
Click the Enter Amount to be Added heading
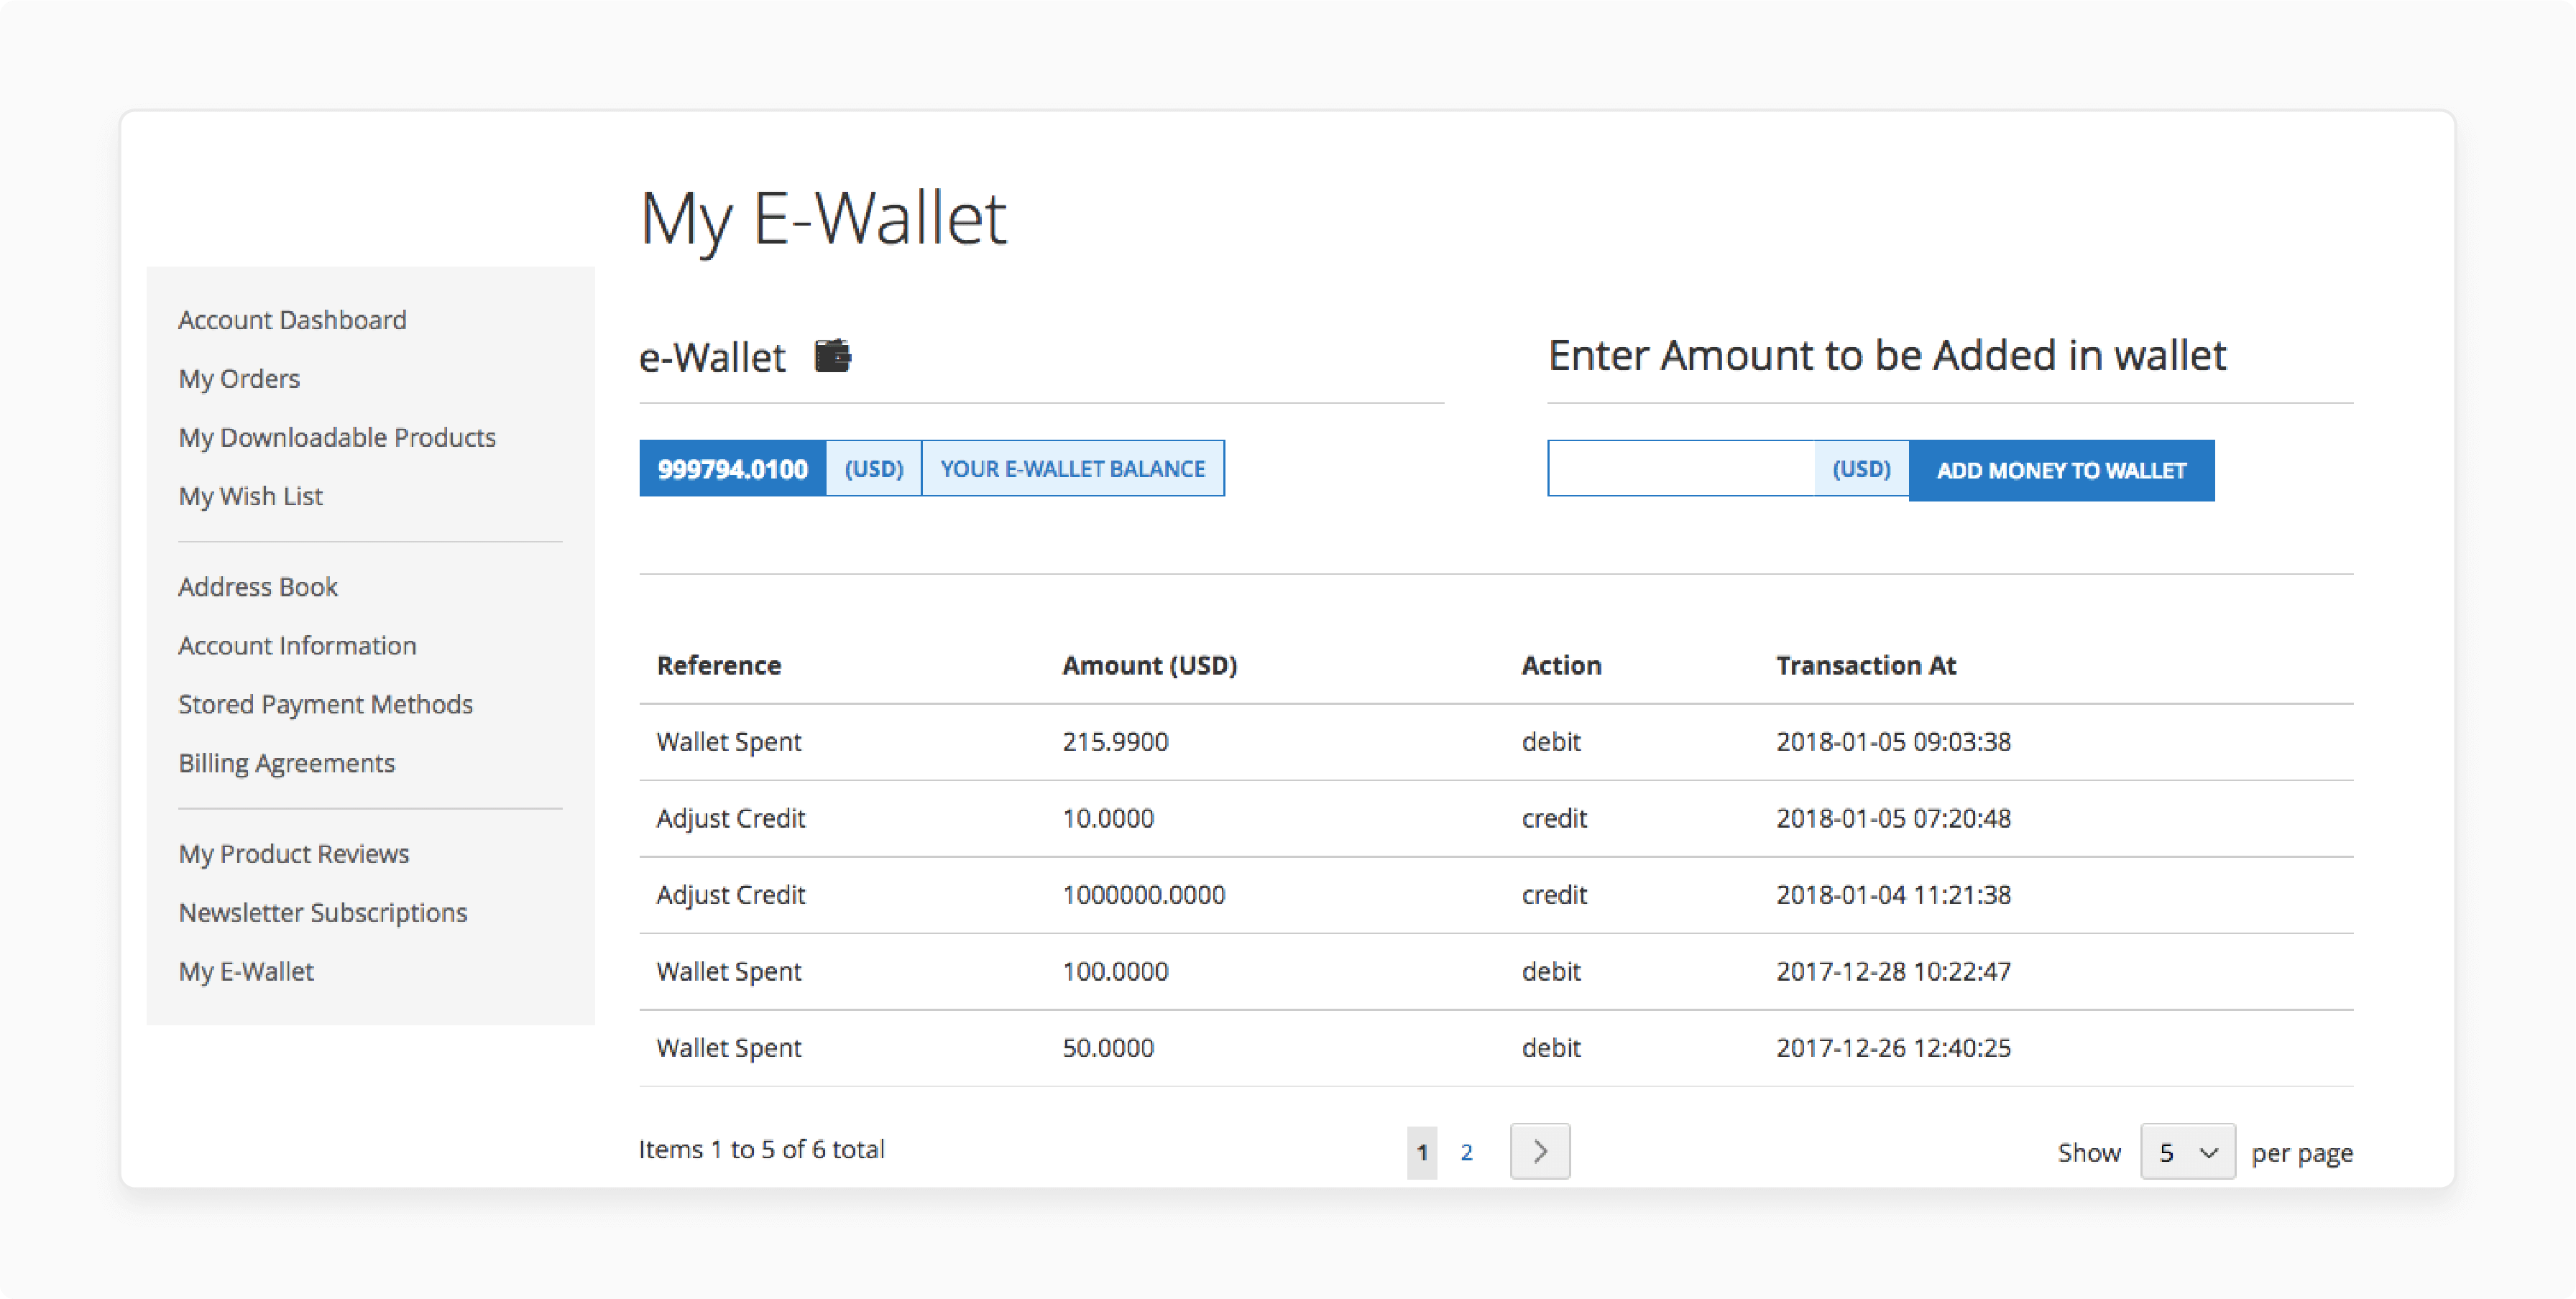[x=1887, y=356]
